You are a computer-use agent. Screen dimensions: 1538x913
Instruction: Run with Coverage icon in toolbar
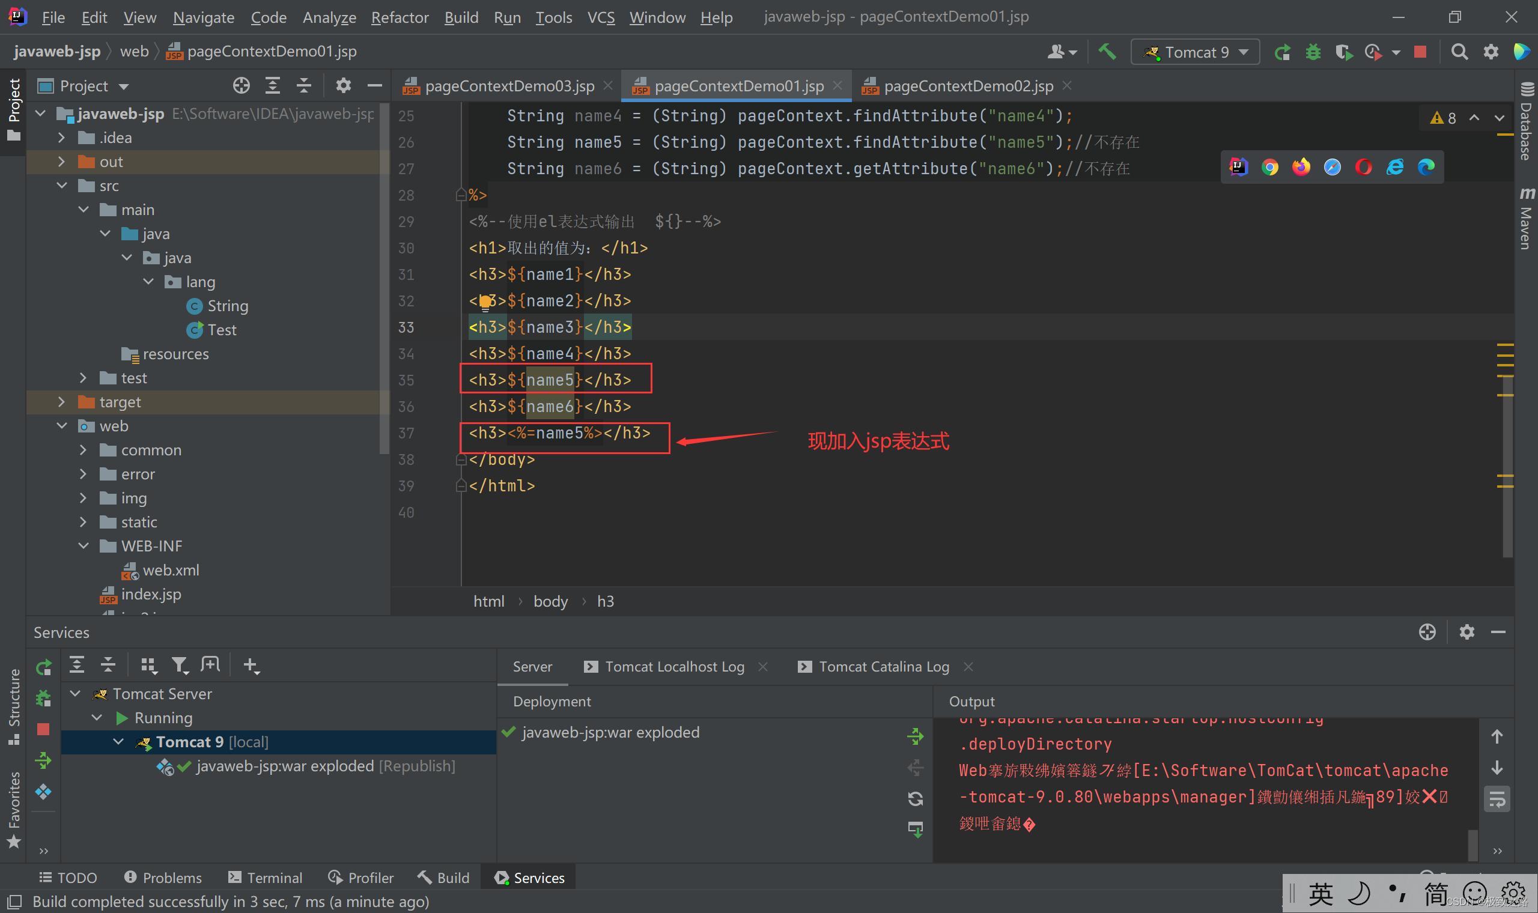click(x=1344, y=52)
